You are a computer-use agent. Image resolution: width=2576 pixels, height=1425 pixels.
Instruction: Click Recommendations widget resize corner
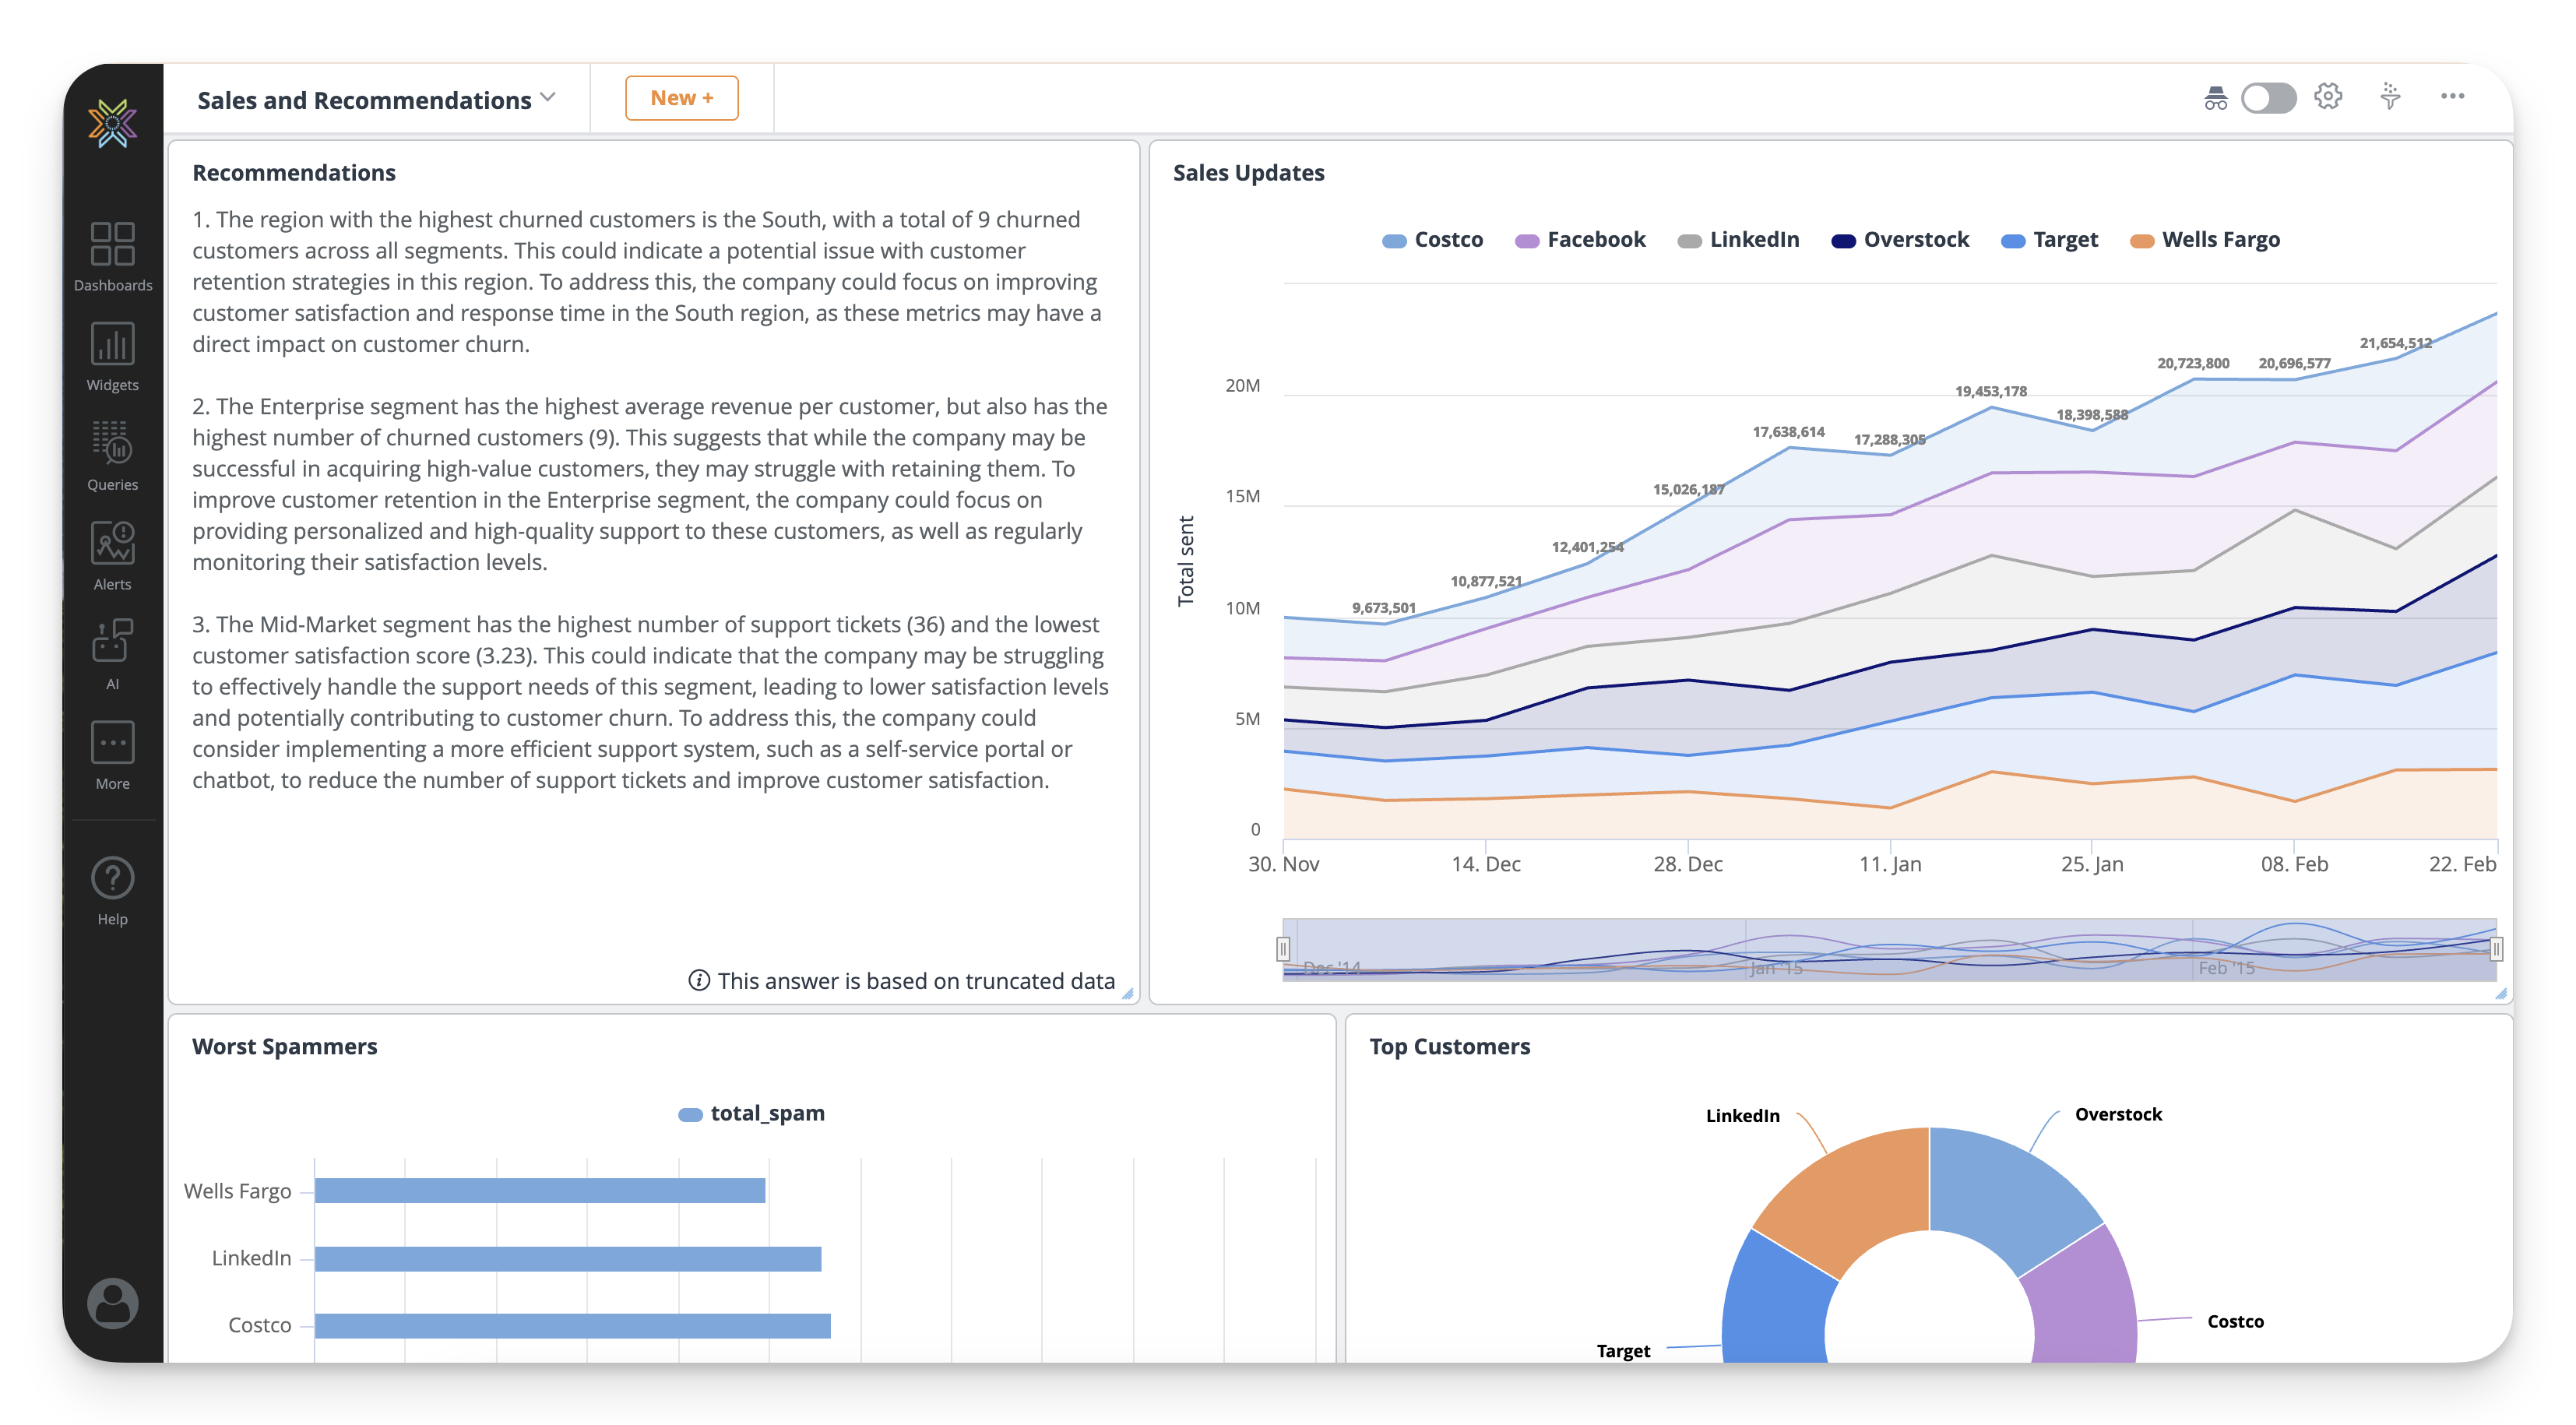(1127, 993)
